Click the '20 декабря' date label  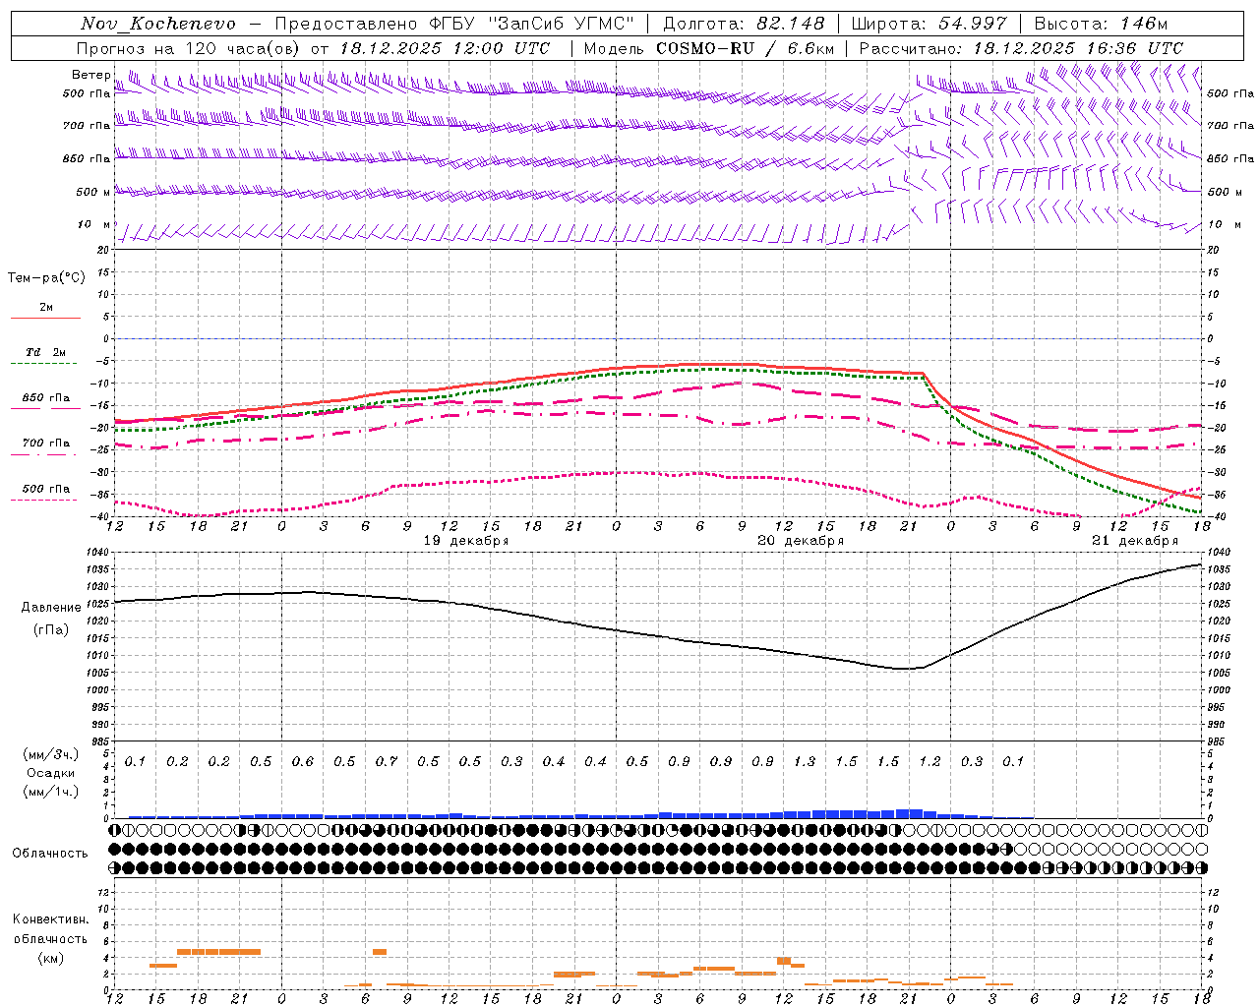801,541
